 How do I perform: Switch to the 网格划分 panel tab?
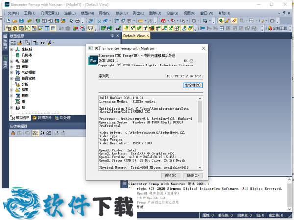click(43, 118)
